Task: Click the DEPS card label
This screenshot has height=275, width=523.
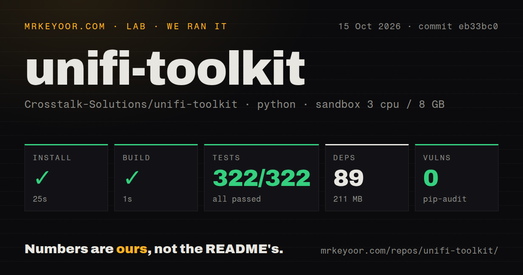Action: coord(344,158)
